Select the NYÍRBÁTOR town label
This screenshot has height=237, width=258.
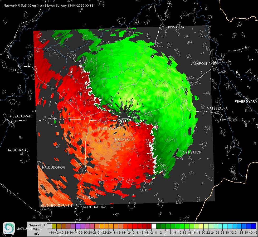point(192,152)
